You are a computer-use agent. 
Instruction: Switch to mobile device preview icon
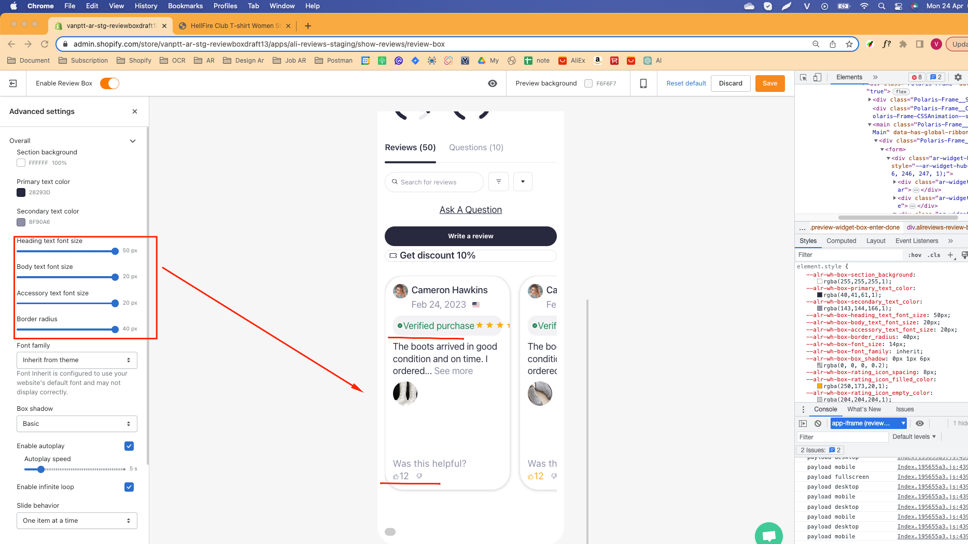tap(643, 83)
